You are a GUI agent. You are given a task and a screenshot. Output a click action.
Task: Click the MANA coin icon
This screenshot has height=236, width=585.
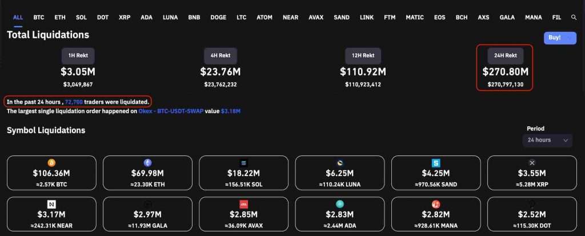click(x=436, y=204)
